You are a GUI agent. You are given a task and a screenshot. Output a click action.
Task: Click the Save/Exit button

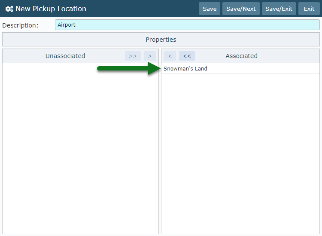(x=279, y=9)
